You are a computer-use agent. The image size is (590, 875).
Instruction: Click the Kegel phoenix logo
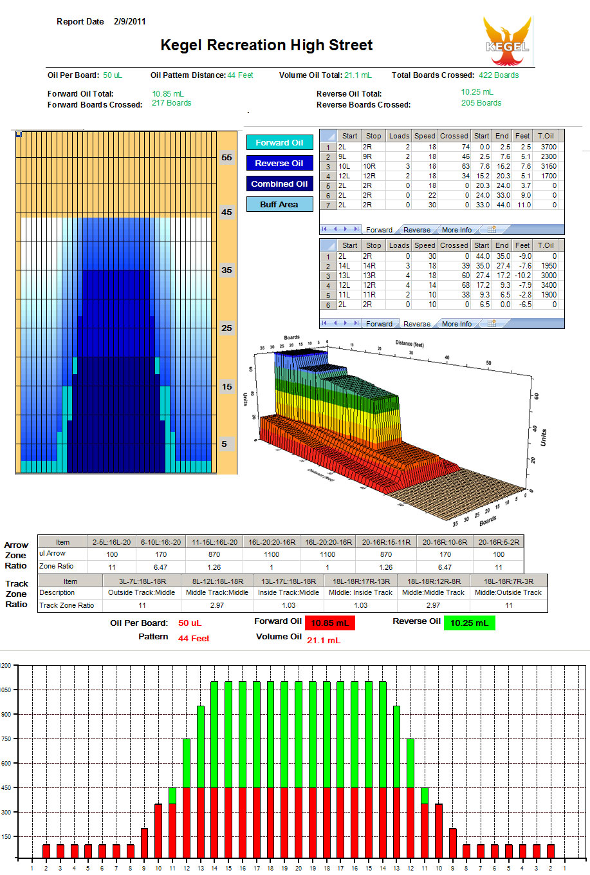508,41
